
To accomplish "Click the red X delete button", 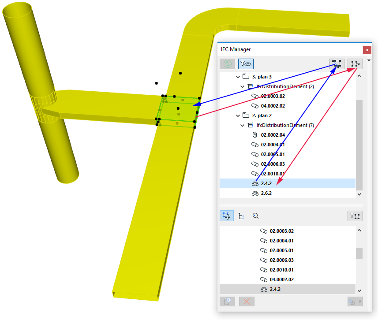I will (247, 301).
